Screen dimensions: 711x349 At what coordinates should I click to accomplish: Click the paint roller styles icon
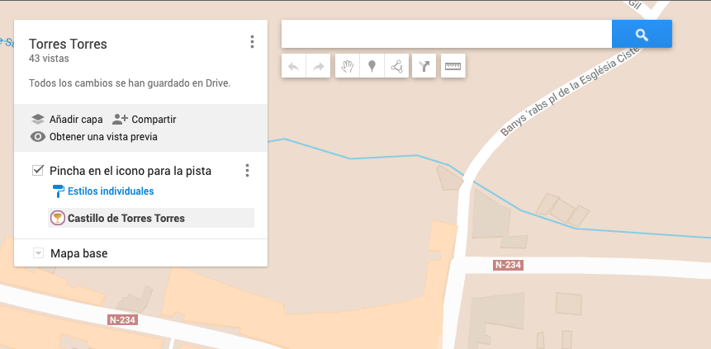(58, 191)
